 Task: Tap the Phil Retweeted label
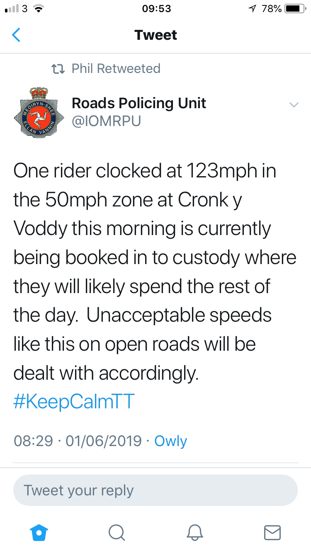coord(116,68)
